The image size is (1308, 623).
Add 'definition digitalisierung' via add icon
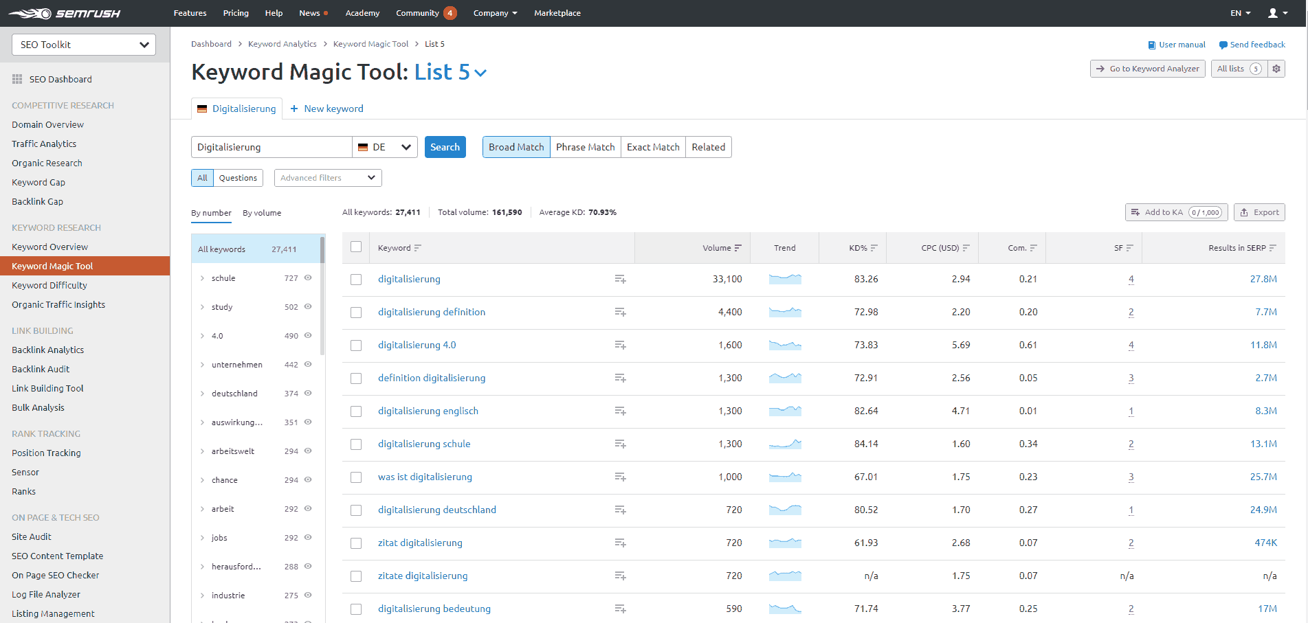620,378
